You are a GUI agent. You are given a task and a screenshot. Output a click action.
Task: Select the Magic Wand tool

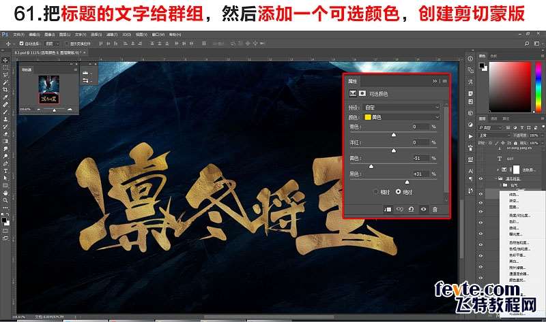coord(5,82)
